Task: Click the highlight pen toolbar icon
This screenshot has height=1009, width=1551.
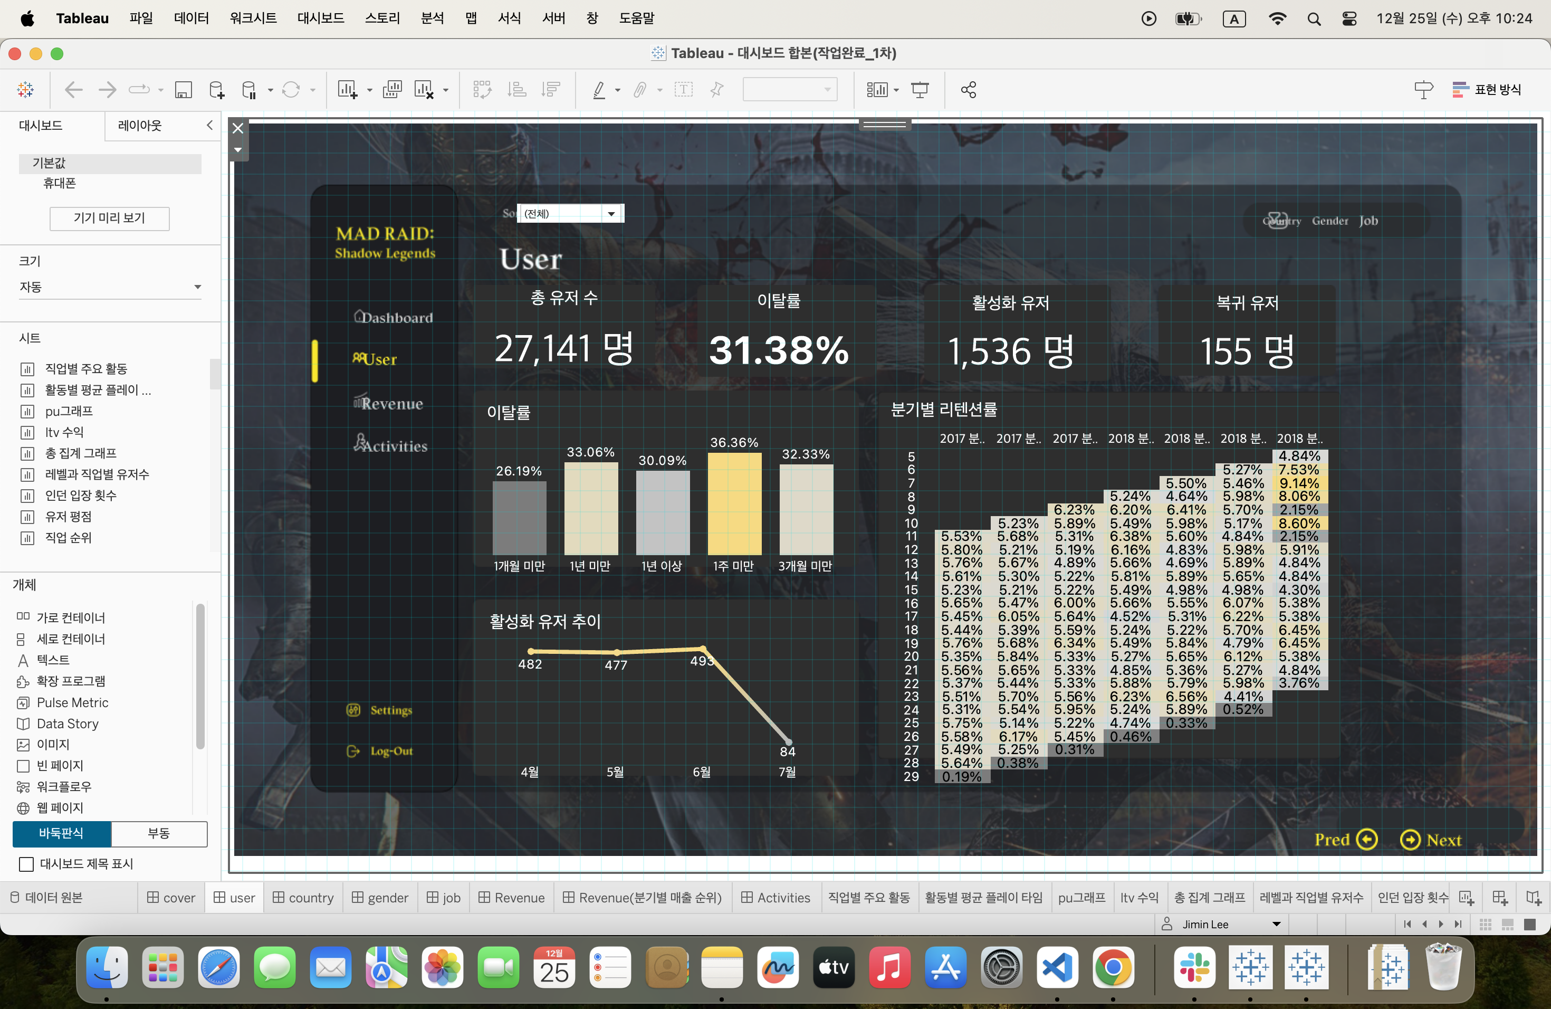Action: (599, 90)
